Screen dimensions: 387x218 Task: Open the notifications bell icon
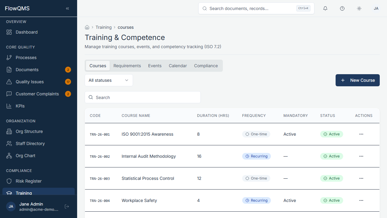tap(325, 8)
